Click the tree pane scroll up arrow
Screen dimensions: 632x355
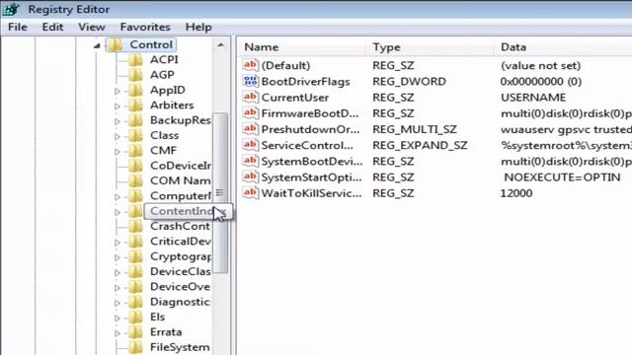coord(220,45)
